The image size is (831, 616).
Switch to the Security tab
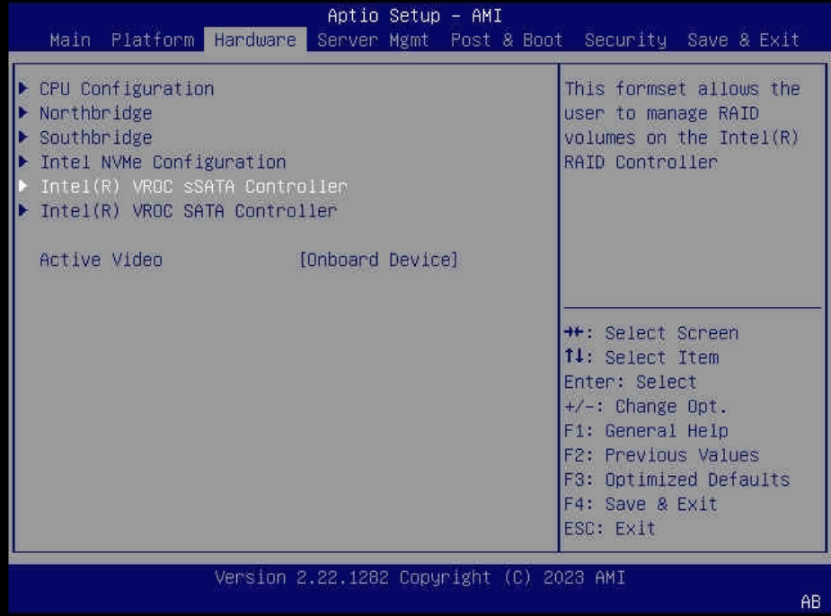(625, 40)
